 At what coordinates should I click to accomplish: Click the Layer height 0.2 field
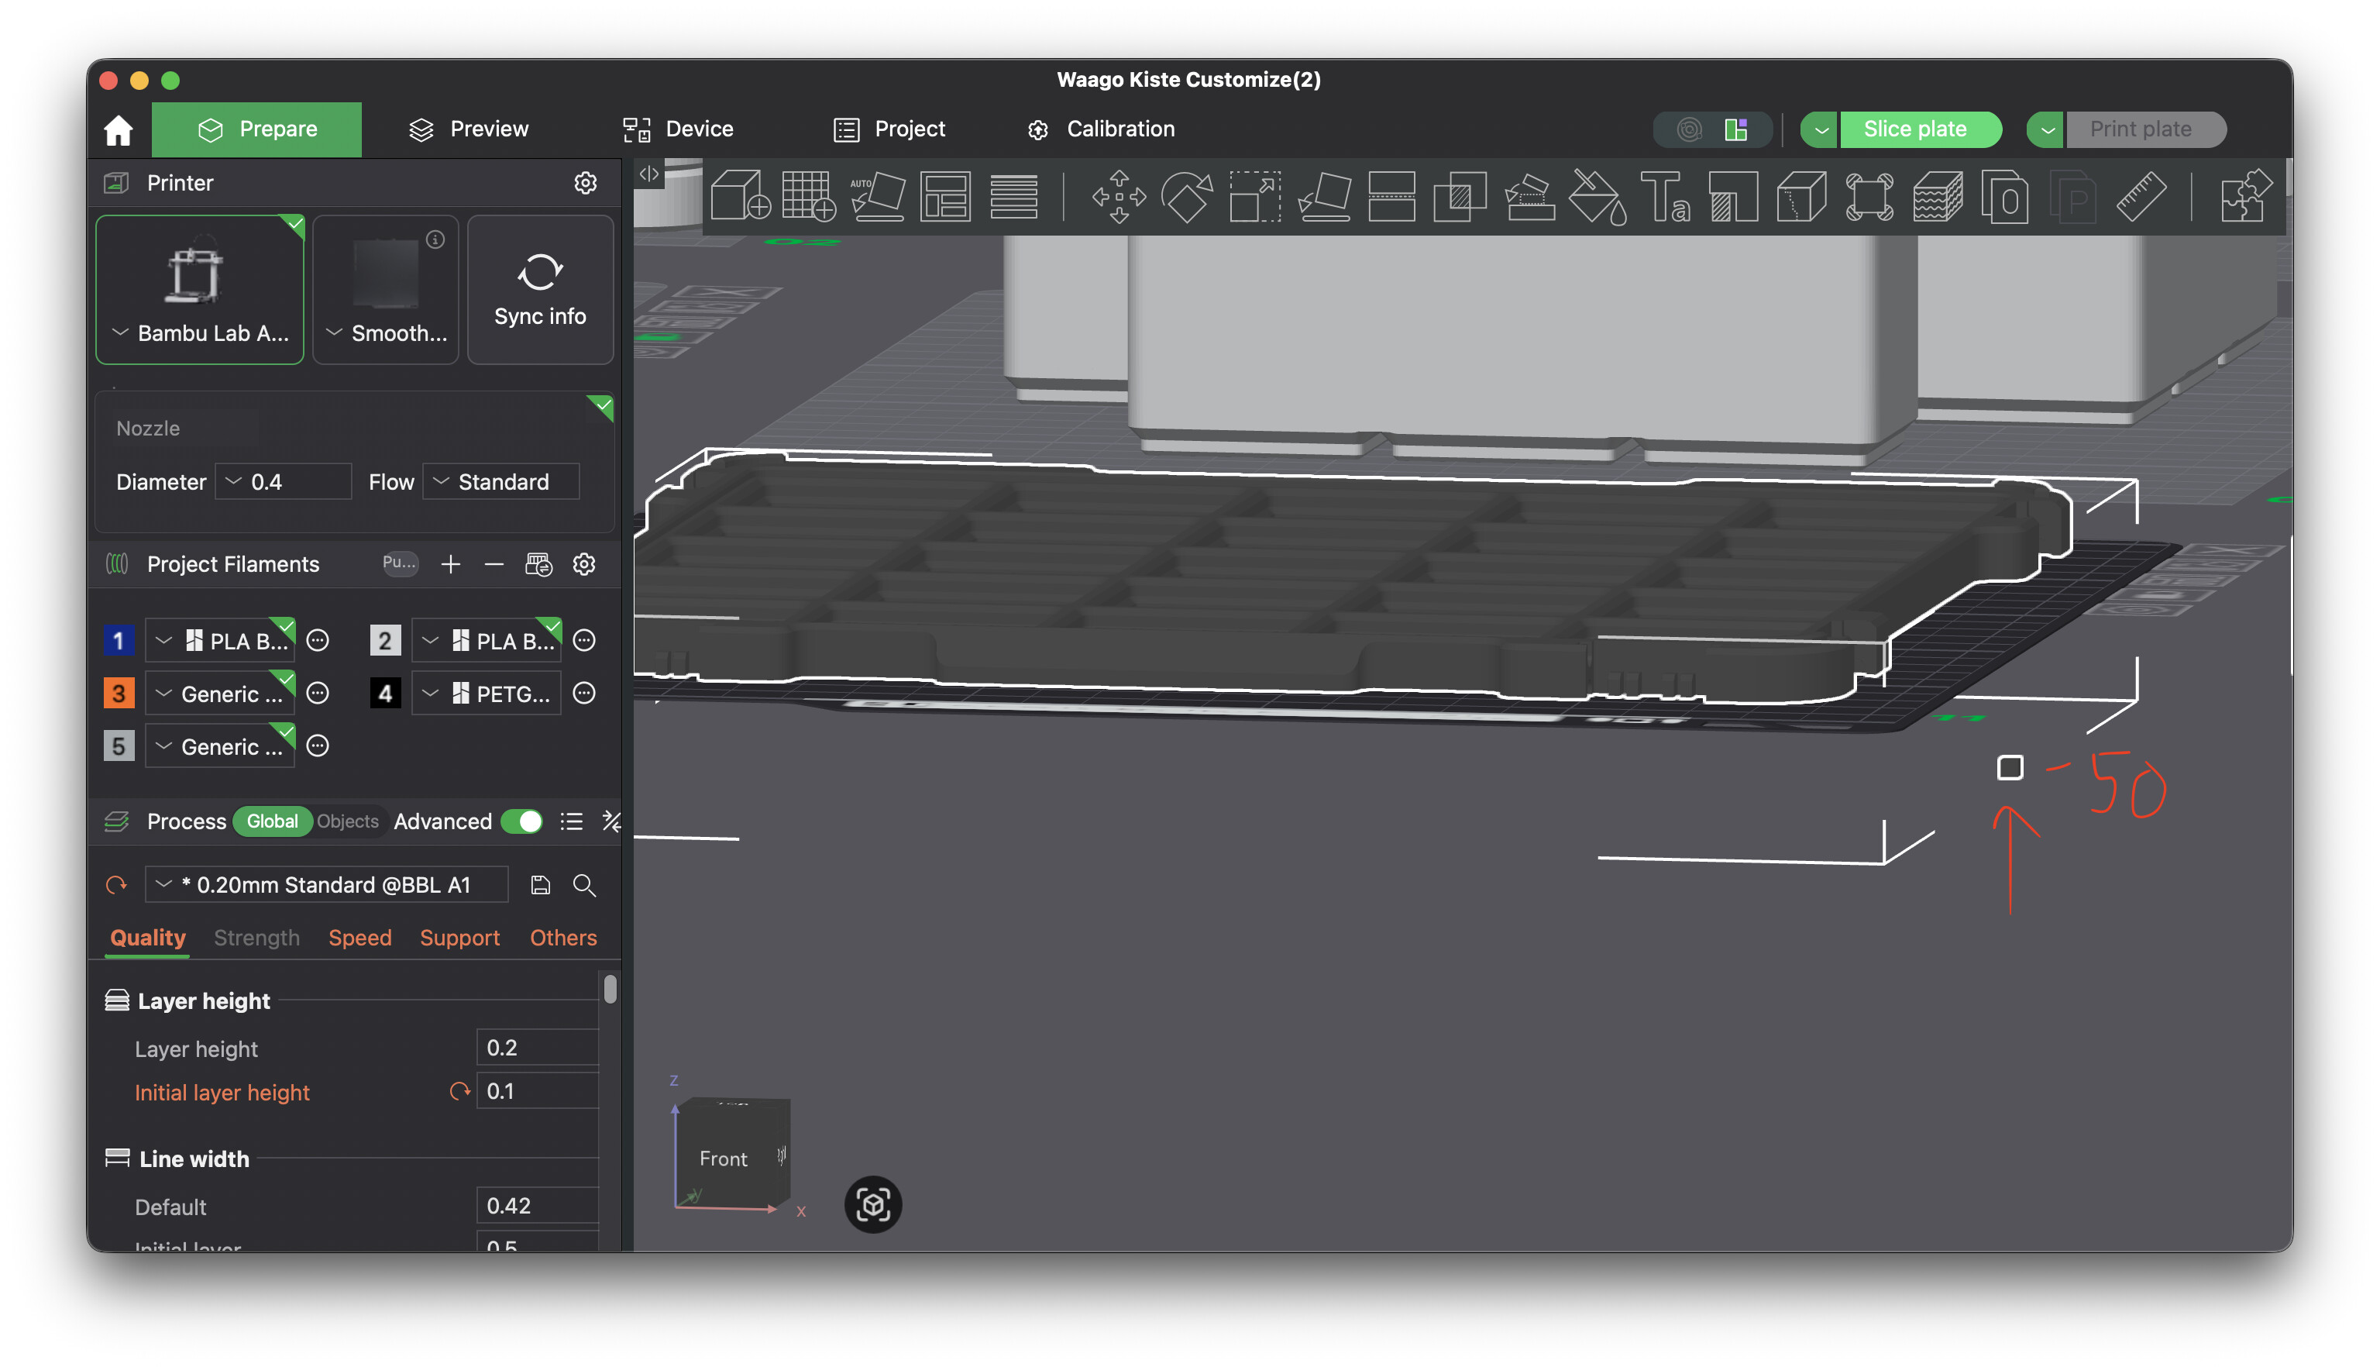tap(538, 1048)
